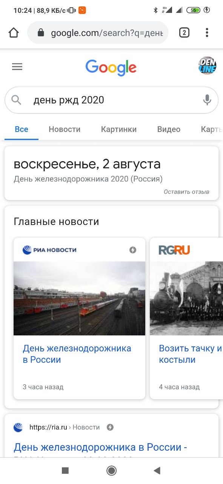Tap the lock icon in address bar
The height and width of the screenshot is (484, 223).
tap(41, 33)
